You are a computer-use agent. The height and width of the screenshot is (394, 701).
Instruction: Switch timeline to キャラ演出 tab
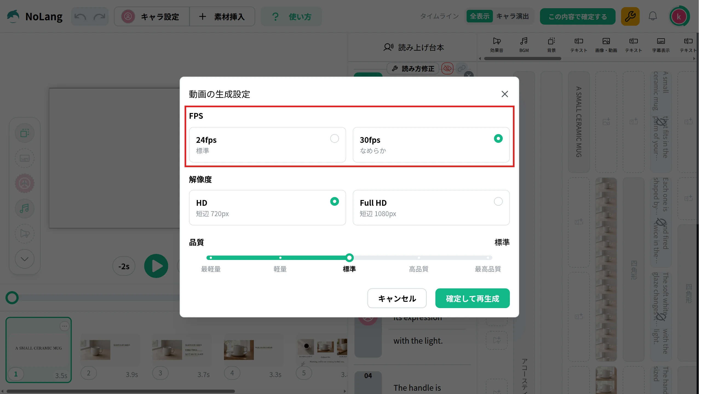tap(512, 16)
